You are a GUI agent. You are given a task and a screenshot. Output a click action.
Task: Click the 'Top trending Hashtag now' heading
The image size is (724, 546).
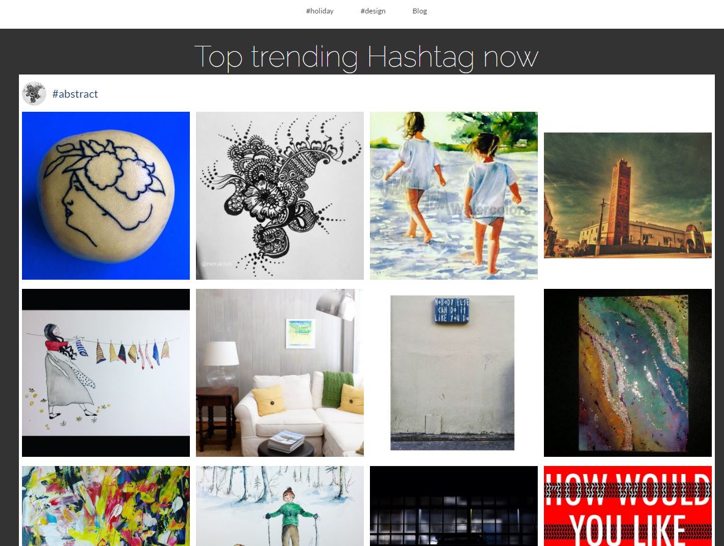pos(366,57)
